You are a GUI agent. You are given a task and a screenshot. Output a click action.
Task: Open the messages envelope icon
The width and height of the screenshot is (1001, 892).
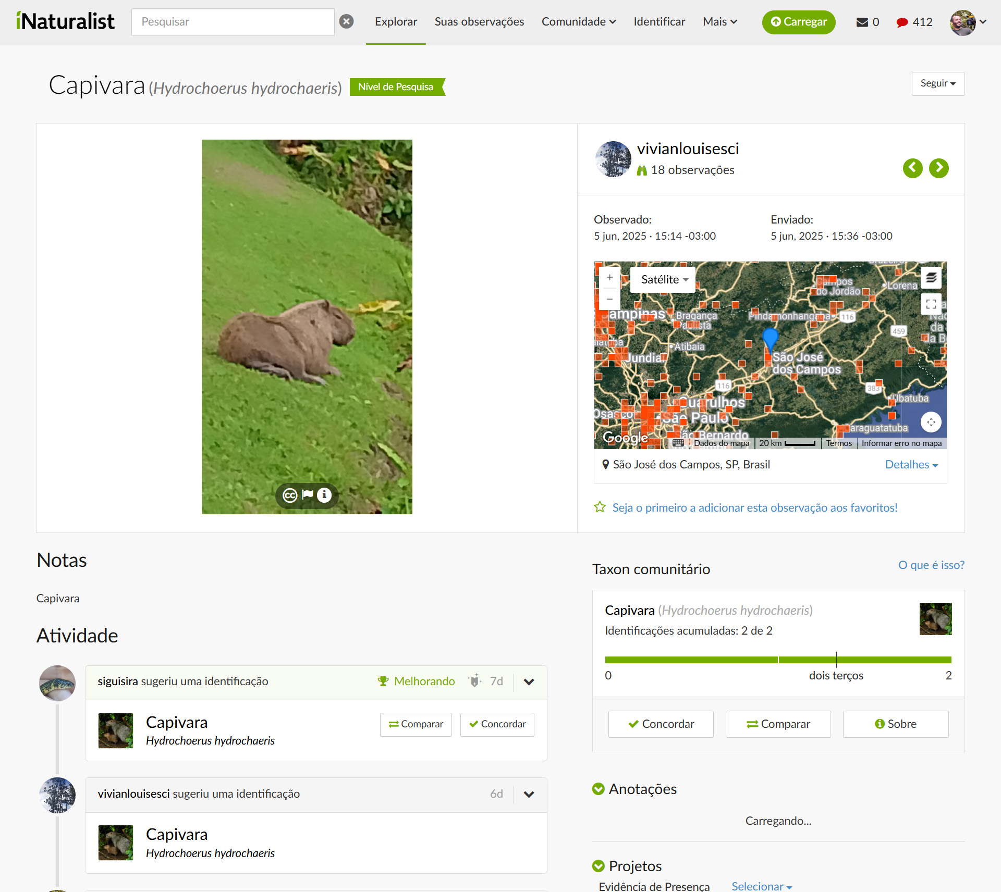[x=861, y=22]
